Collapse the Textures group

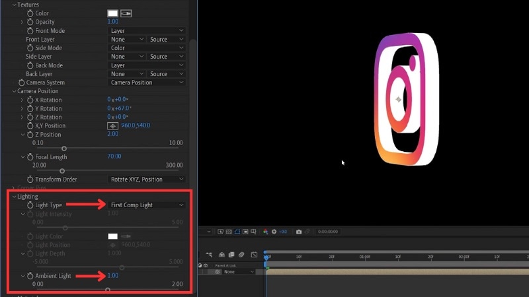pyautogui.click(x=14, y=5)
